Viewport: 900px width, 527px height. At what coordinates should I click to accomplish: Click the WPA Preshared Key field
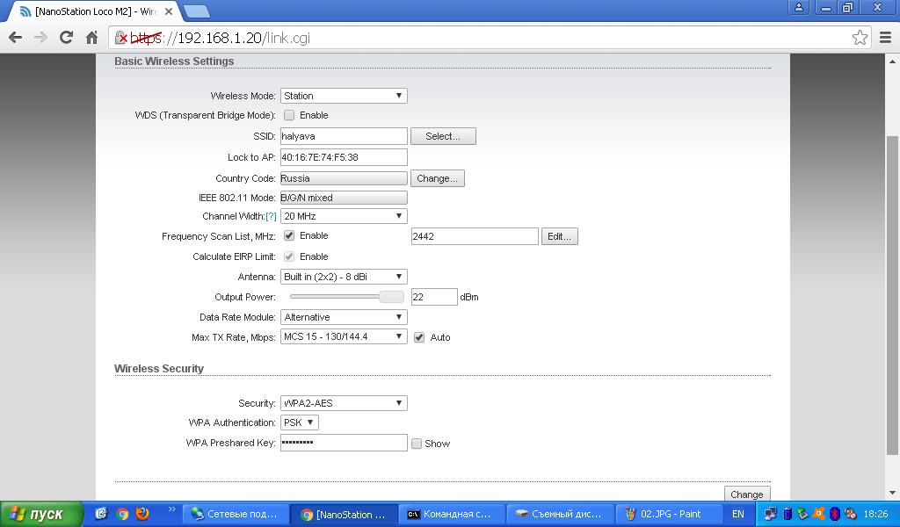coord(344,443)
